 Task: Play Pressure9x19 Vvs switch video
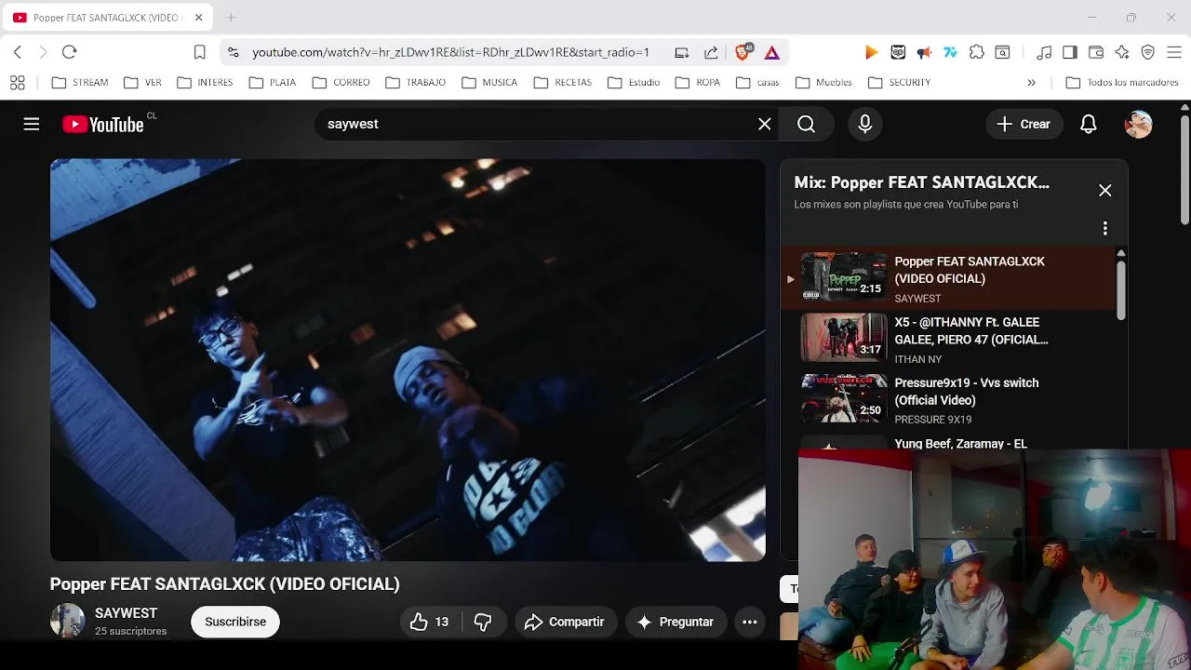tap(949, 399)
